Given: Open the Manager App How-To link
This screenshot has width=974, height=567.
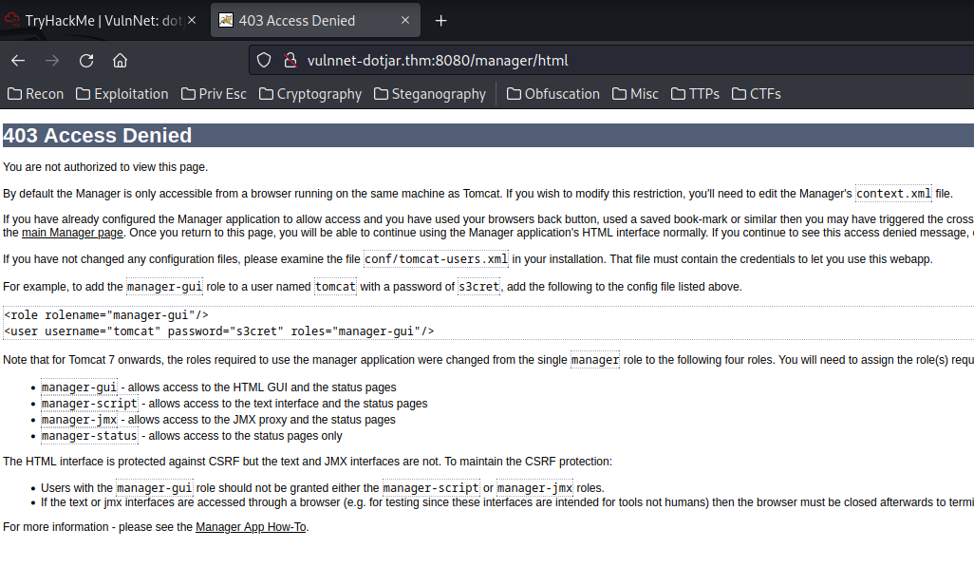Looking at the screenshot, I should pyautogui.click(x=251, y=527).
